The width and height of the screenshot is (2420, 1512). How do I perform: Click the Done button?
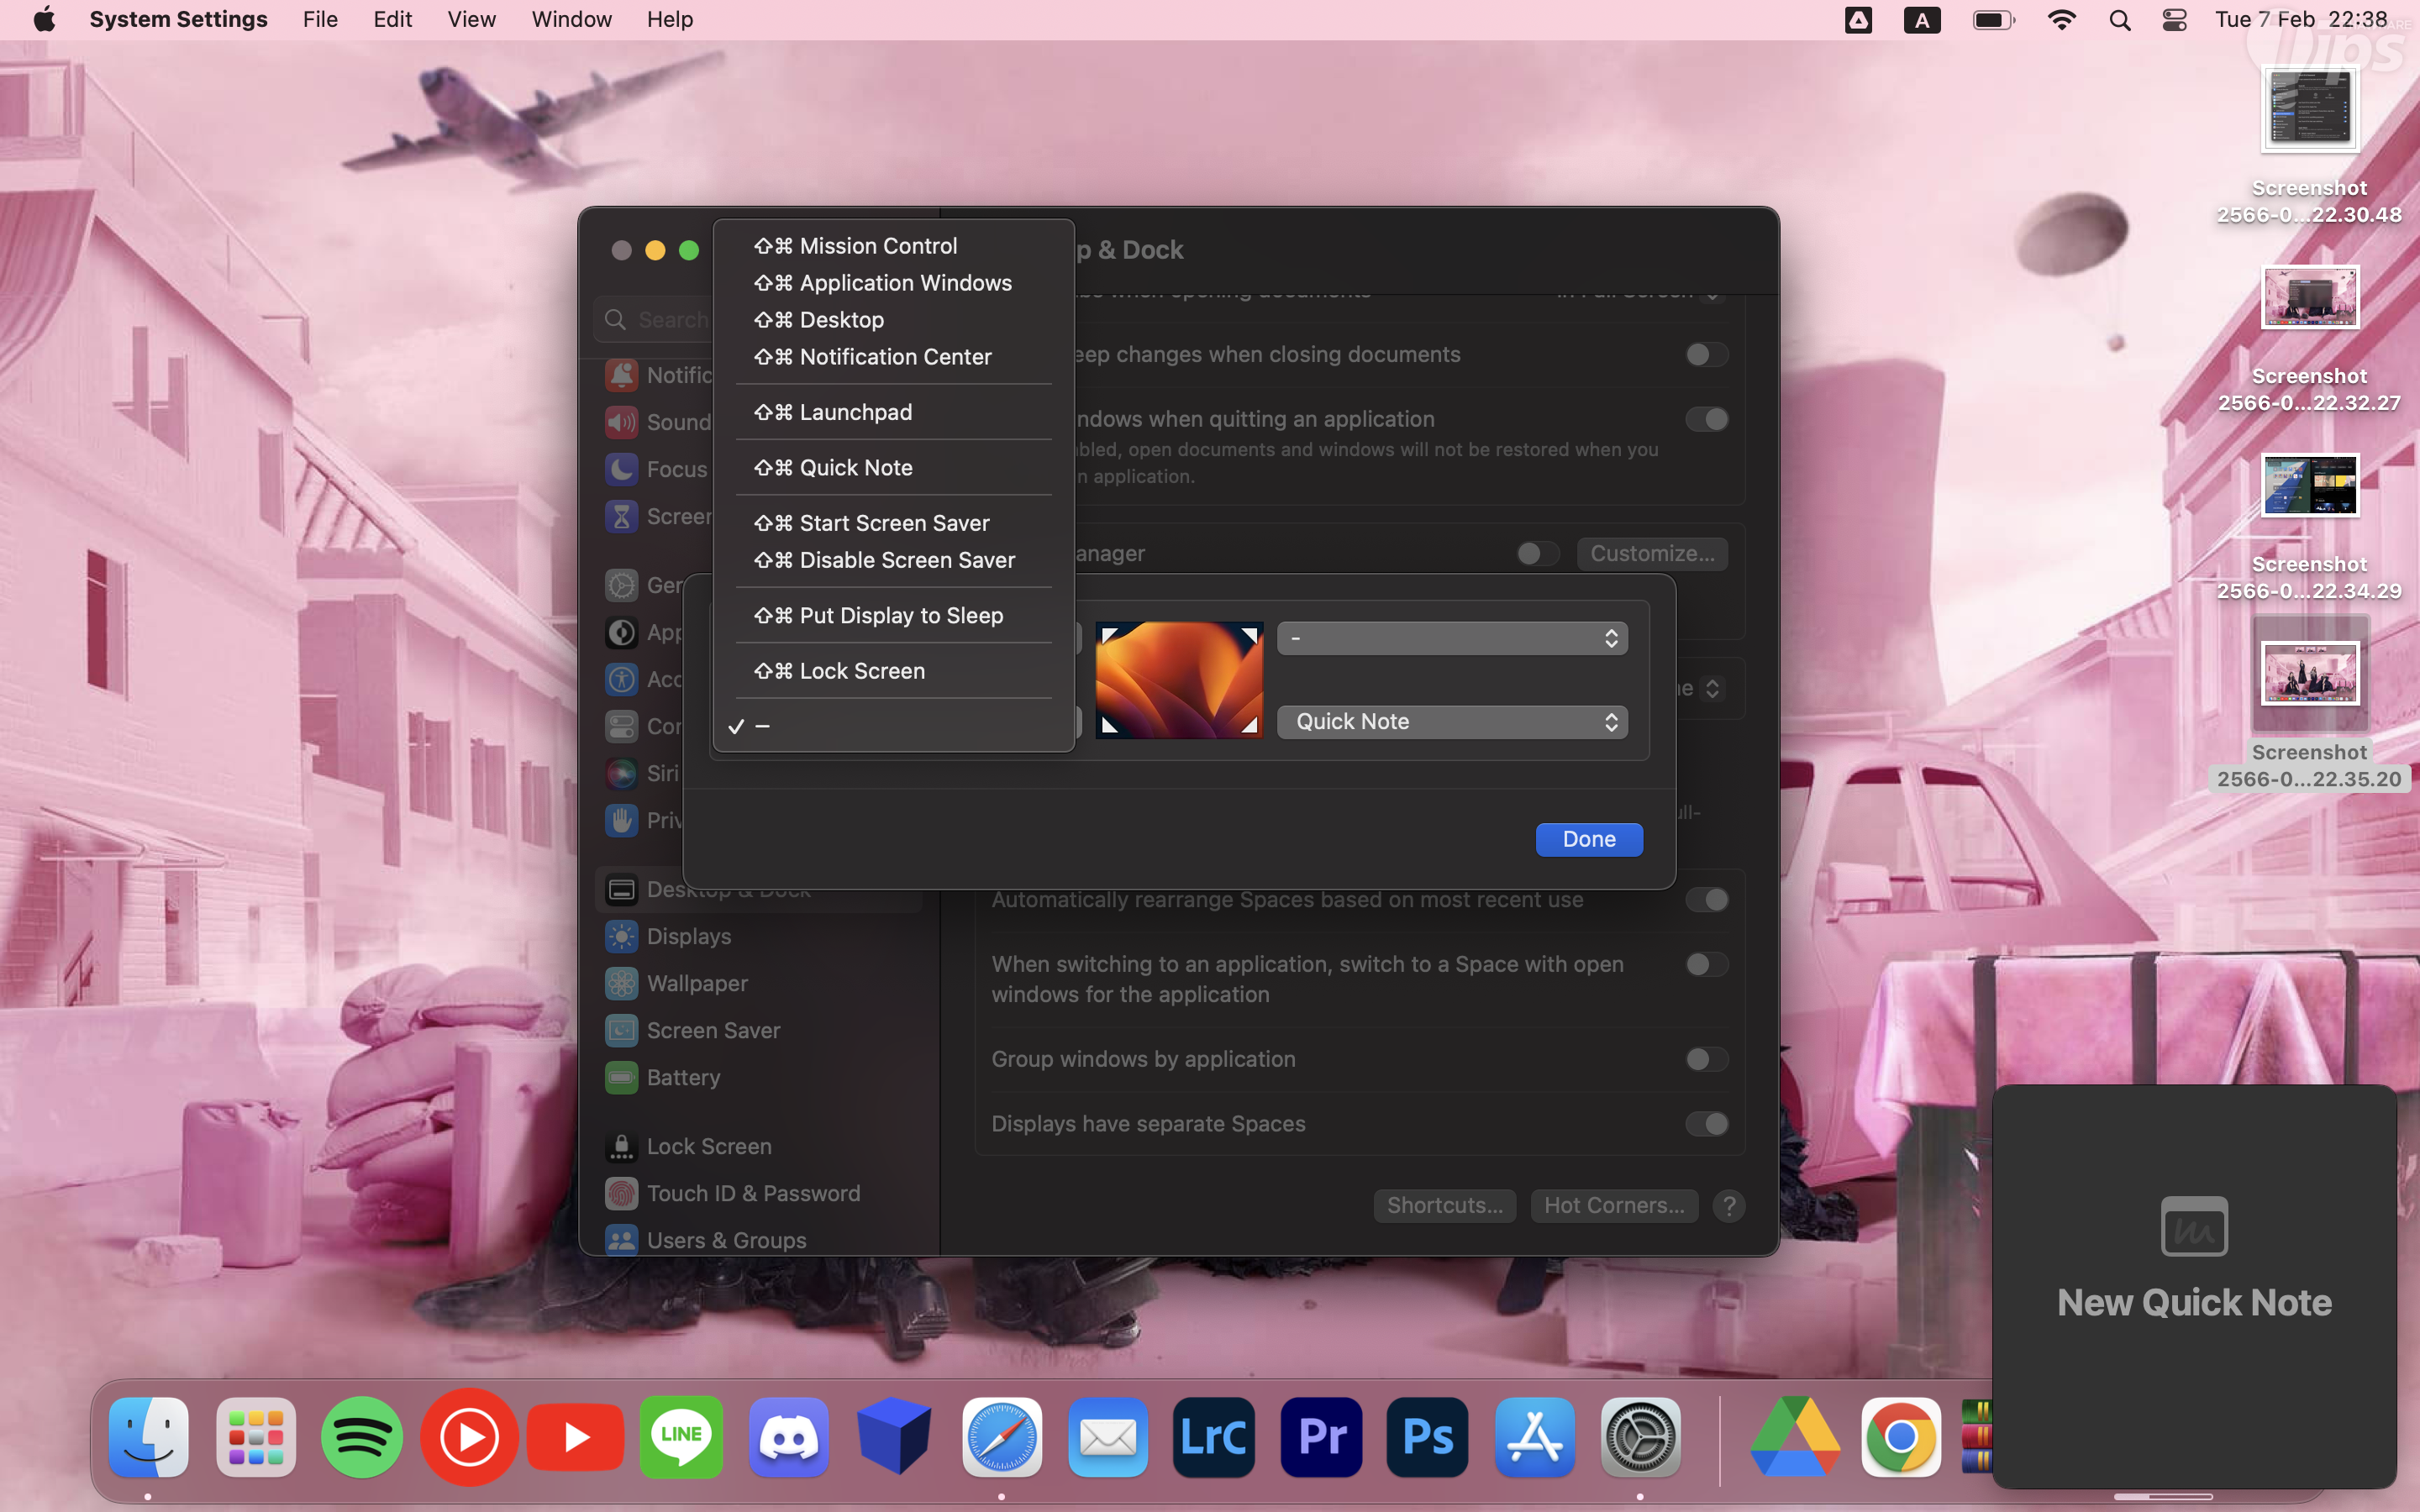pos(1588,839)
